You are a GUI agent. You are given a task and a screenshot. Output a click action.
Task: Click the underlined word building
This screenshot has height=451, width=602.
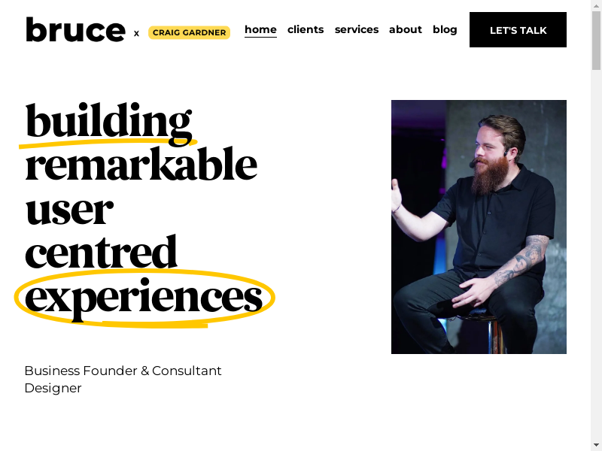pos(108,121)
